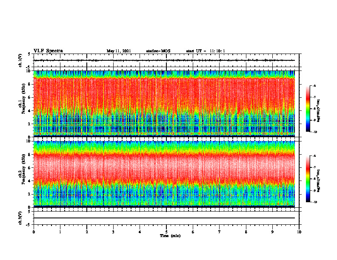
Task: Click the "-5" tick on ch.1(V) axis
Action: pyautogui.click(x=29, y=67)
